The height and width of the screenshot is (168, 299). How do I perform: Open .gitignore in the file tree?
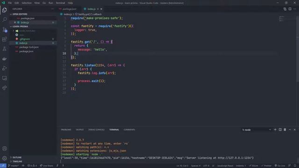pos(25,39)
